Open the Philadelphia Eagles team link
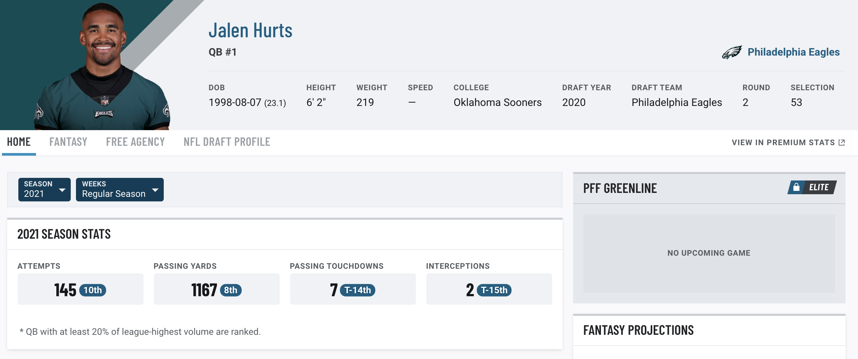858x359 pixels. click(x=793, y=52)
